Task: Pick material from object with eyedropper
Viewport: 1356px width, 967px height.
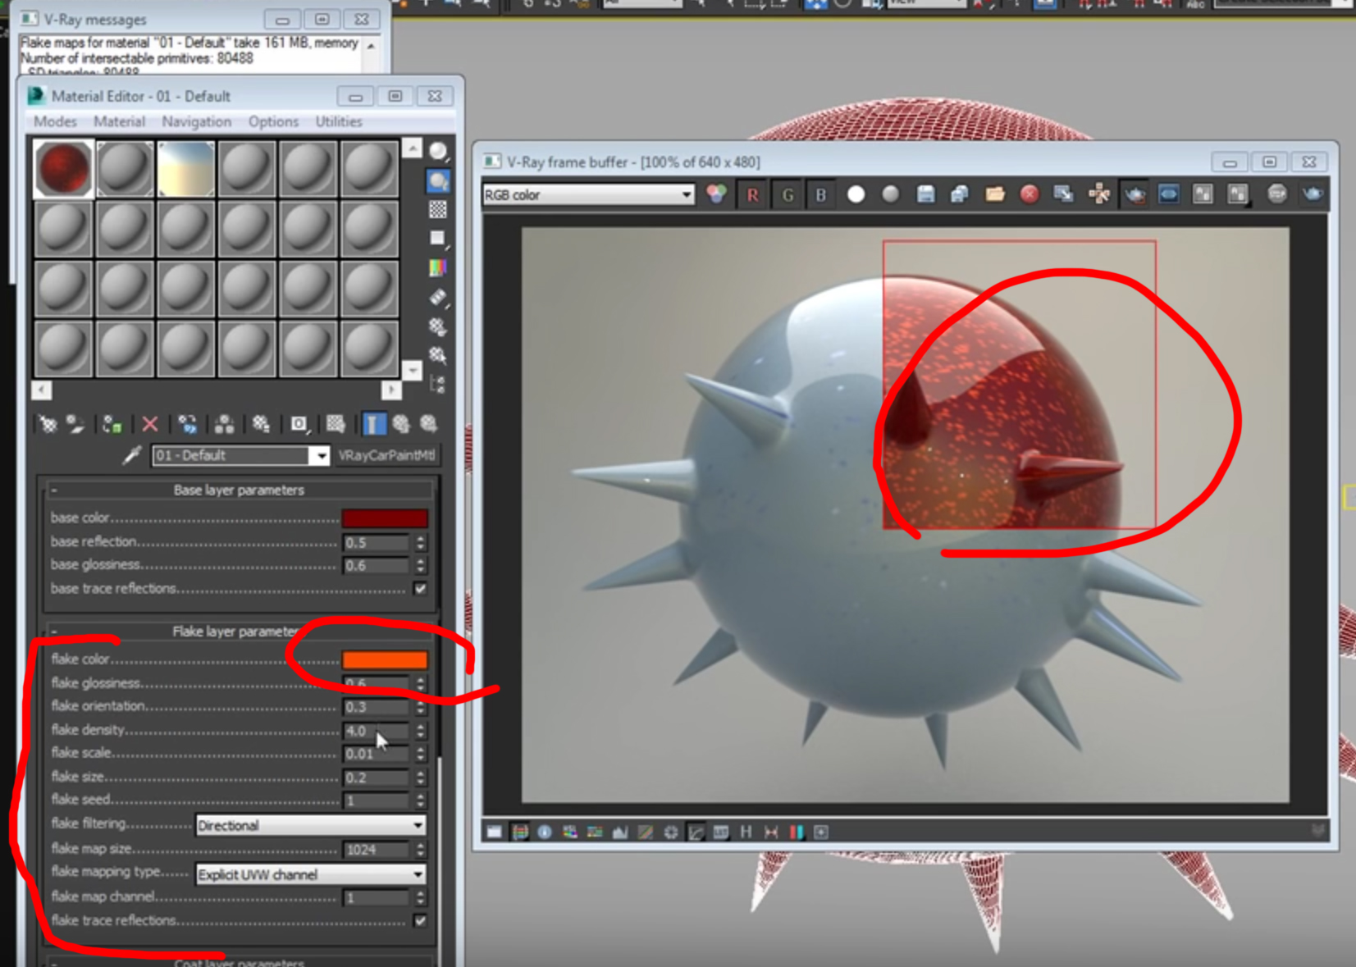Action: 131,455
